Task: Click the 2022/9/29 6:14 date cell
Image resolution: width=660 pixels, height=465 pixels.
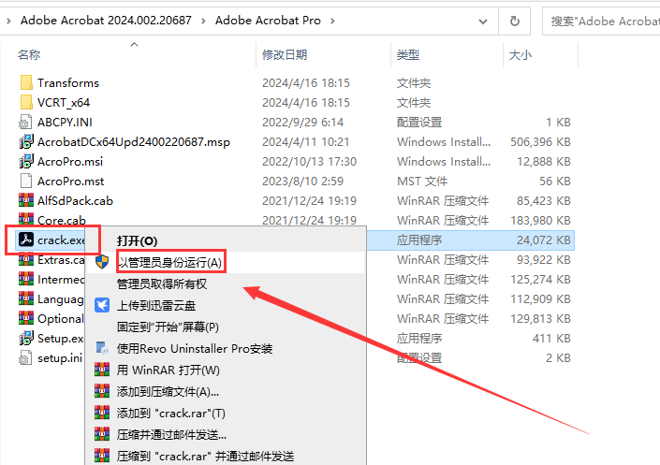Action: click(x=302, y=122)
